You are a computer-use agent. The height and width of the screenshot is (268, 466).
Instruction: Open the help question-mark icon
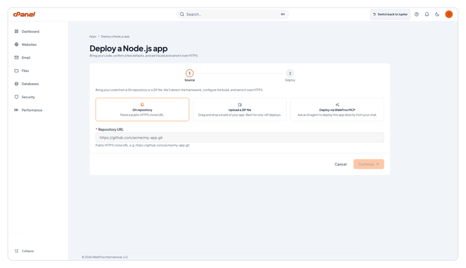click(x=417, y=14)
